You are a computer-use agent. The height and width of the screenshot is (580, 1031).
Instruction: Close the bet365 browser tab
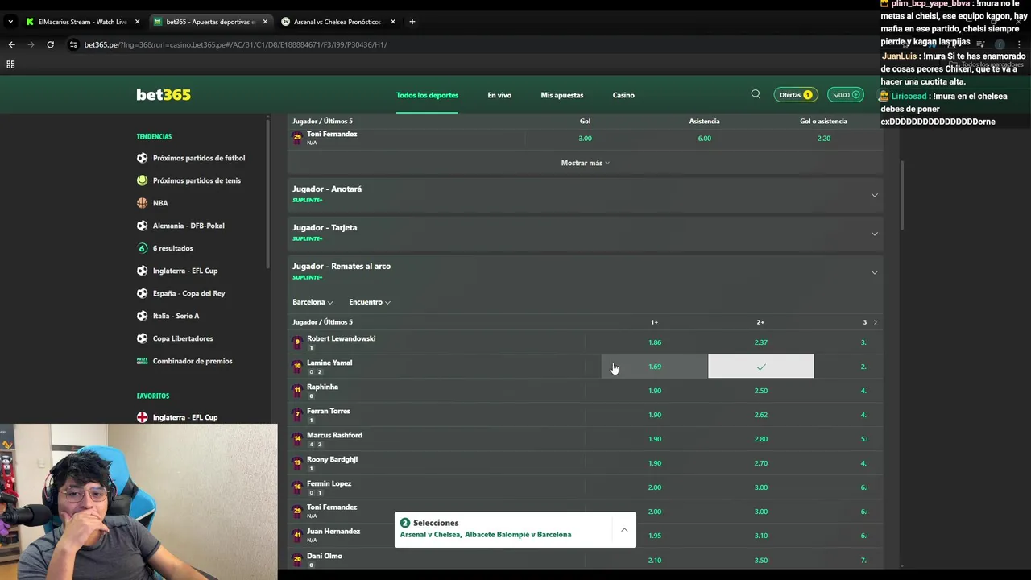[x=265, y=22]
